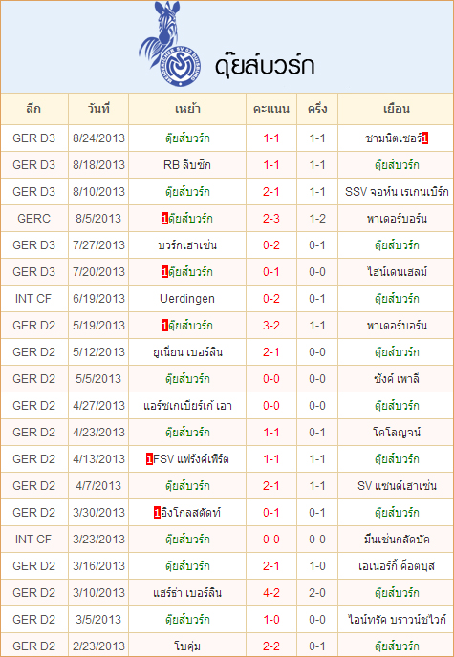Select the เหย้า column header
Viewport: 454px width, 657px height.
[x=187, y=109]
